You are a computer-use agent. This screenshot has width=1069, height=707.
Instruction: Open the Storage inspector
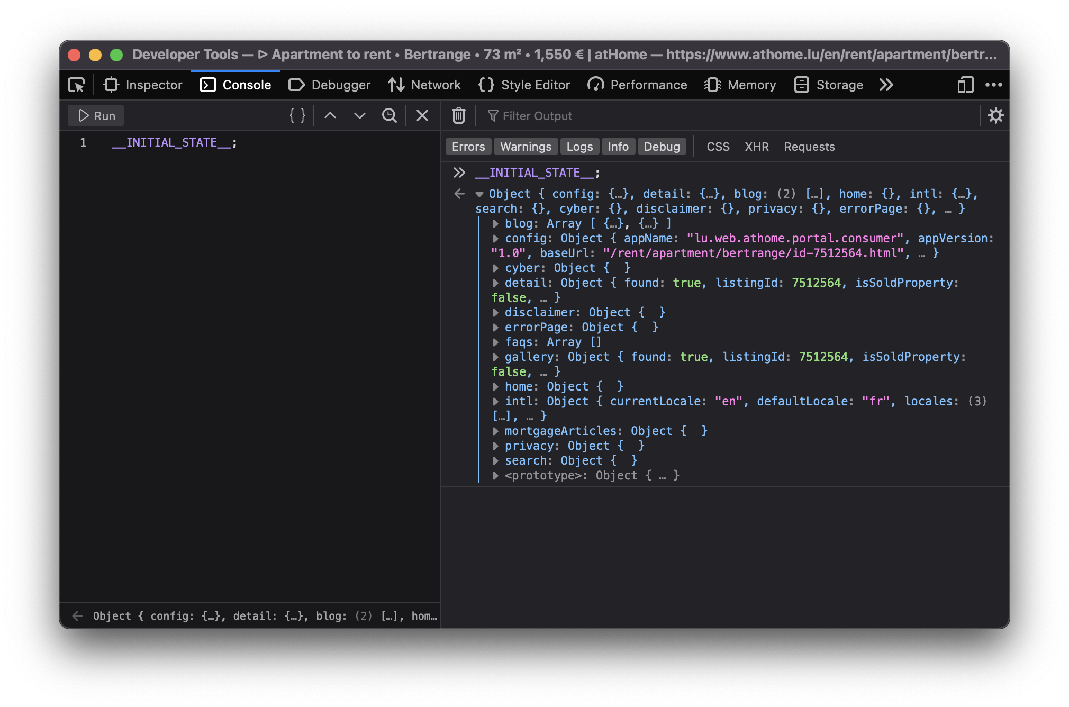pos(828,85)
